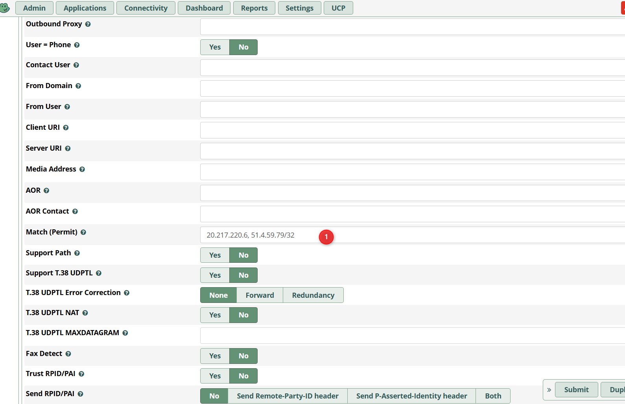Screen dimensions: 625x404
Task: Open the Reports dropdown menu
Action: 254,8
